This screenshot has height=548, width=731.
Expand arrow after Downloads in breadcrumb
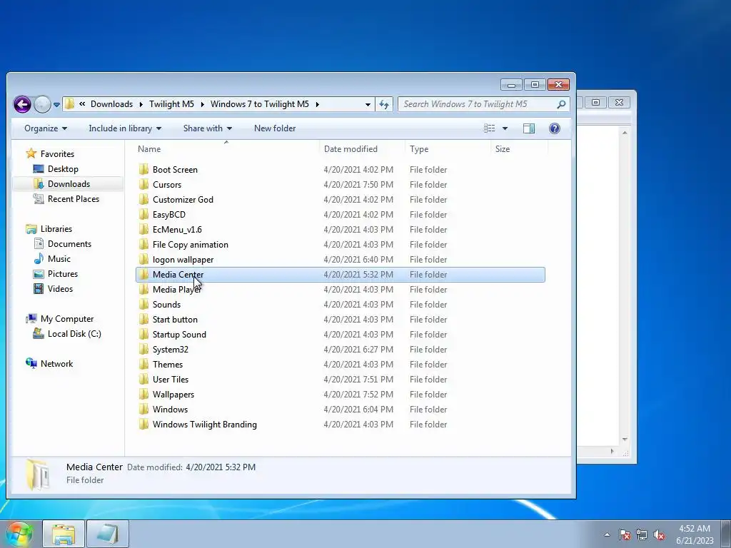point(141,104)
